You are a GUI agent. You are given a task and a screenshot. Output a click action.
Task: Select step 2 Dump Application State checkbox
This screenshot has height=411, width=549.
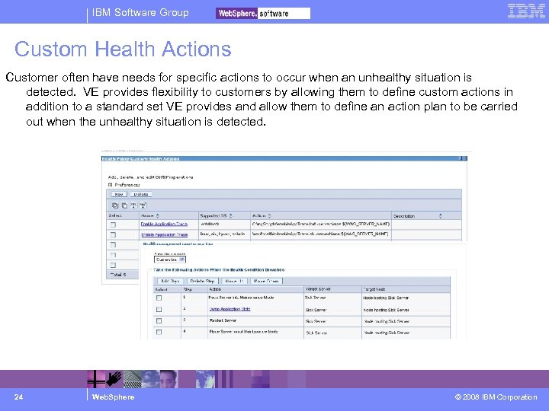(x=159, y=309)
